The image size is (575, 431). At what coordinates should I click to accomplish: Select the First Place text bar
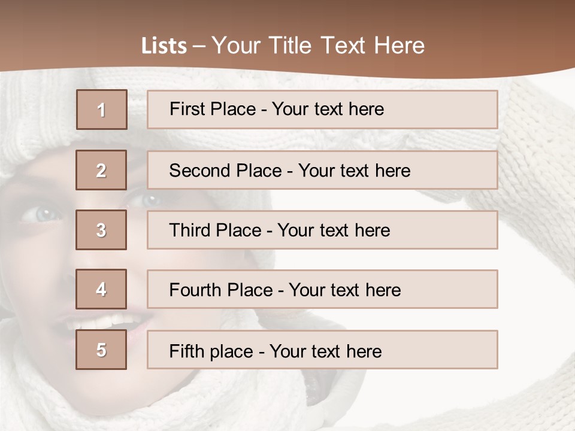pyautogui.click(x=322, y=110)
